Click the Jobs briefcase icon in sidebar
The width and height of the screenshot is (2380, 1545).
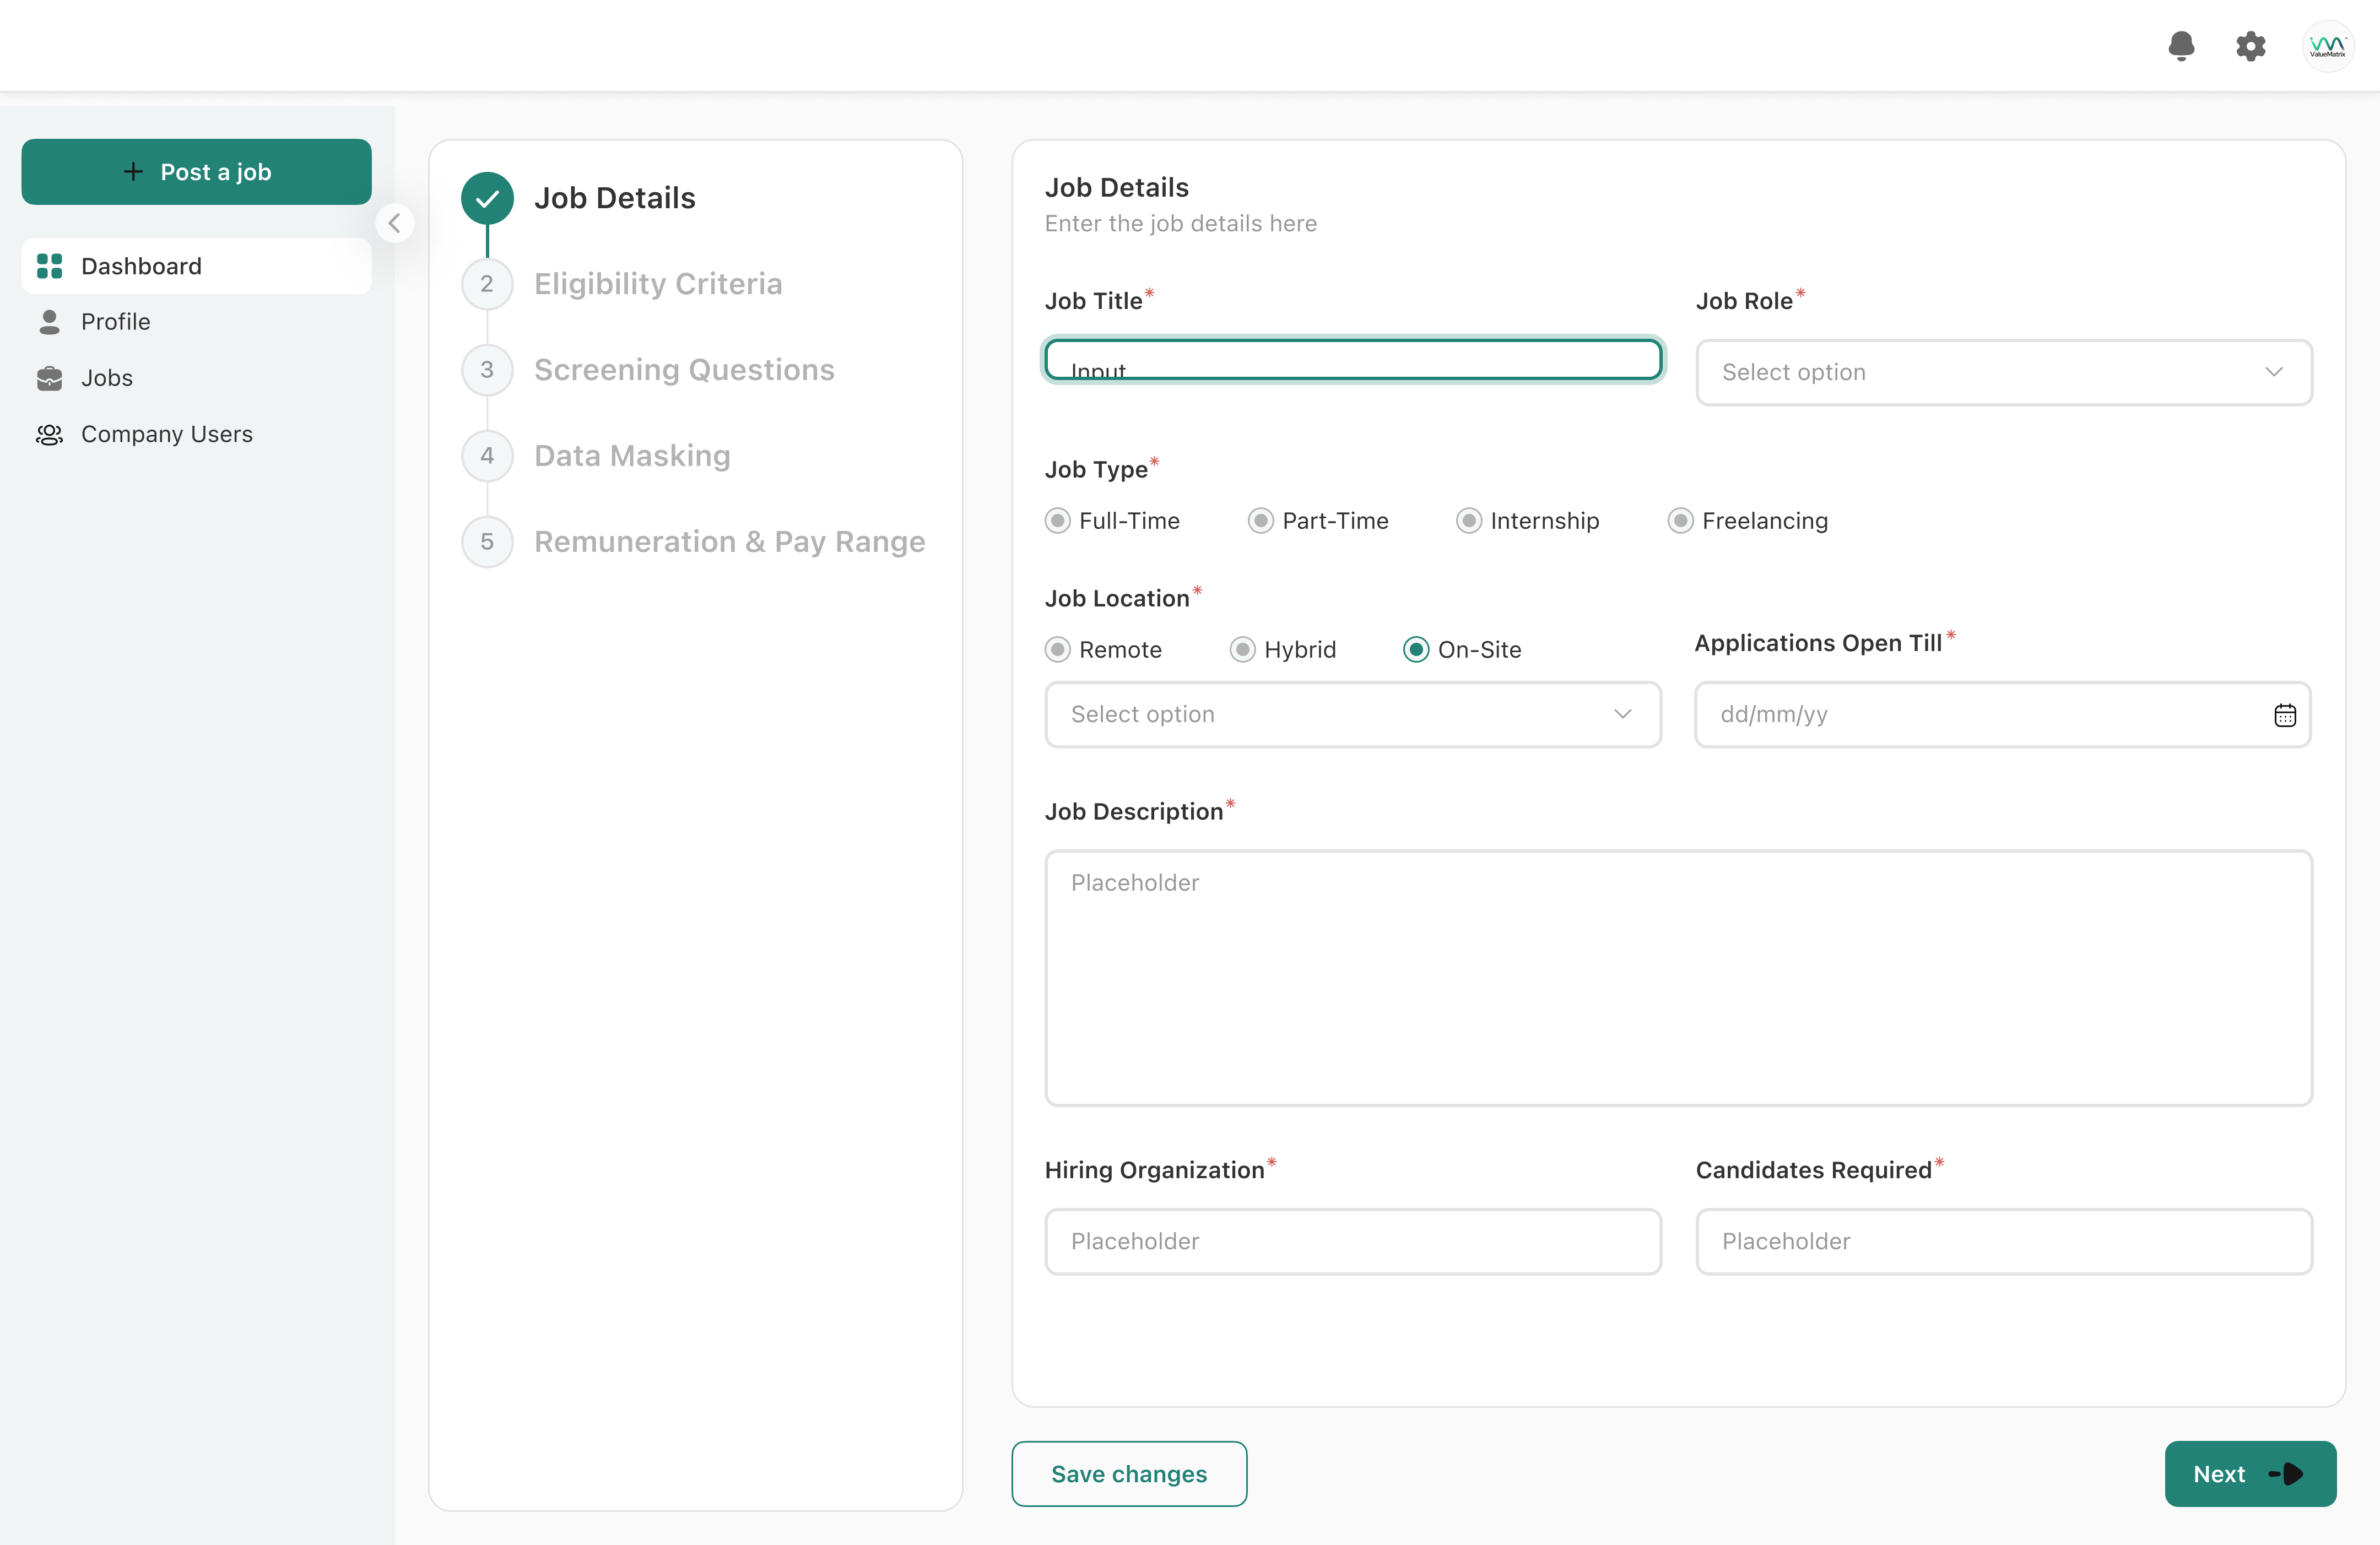click(x=49, y=378)
